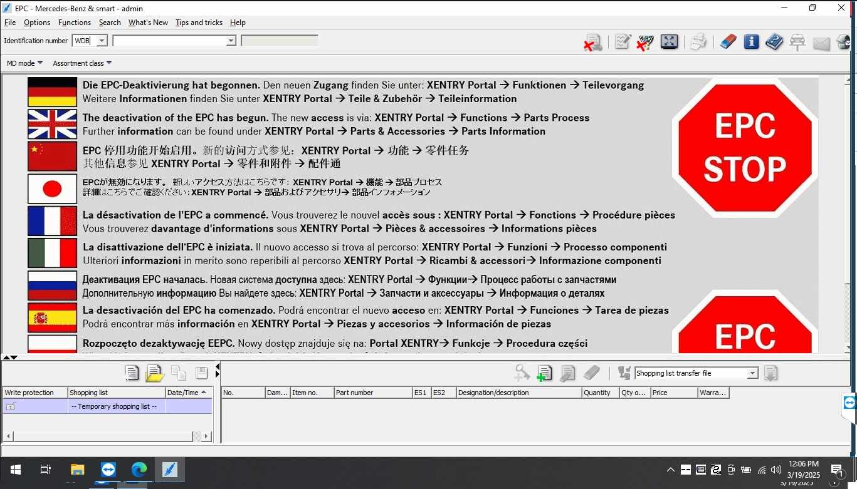This screenshot has width=857, height=489.
Task: Open the Shopping list transfer file dropdown
Action: tap(752, 373)
